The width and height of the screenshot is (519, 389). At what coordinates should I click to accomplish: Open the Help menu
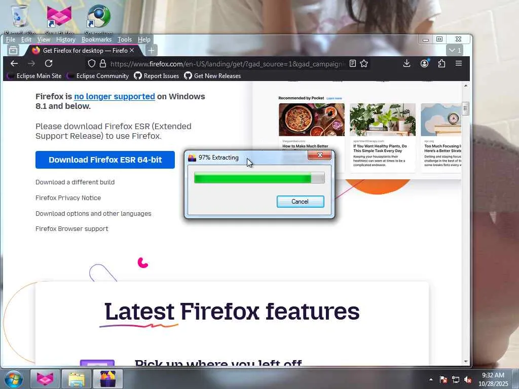click(144, 40)
